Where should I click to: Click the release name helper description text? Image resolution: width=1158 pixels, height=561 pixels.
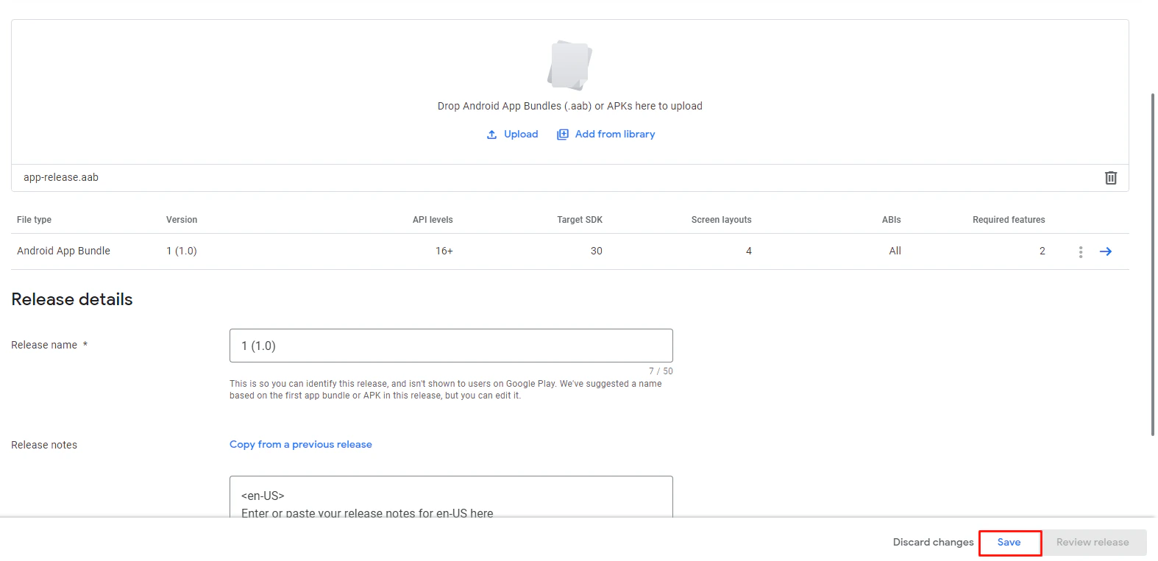coord(446,390)
